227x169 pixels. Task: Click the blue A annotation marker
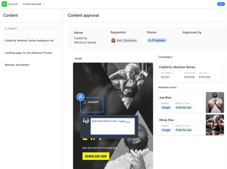click(x=80, y=97)
